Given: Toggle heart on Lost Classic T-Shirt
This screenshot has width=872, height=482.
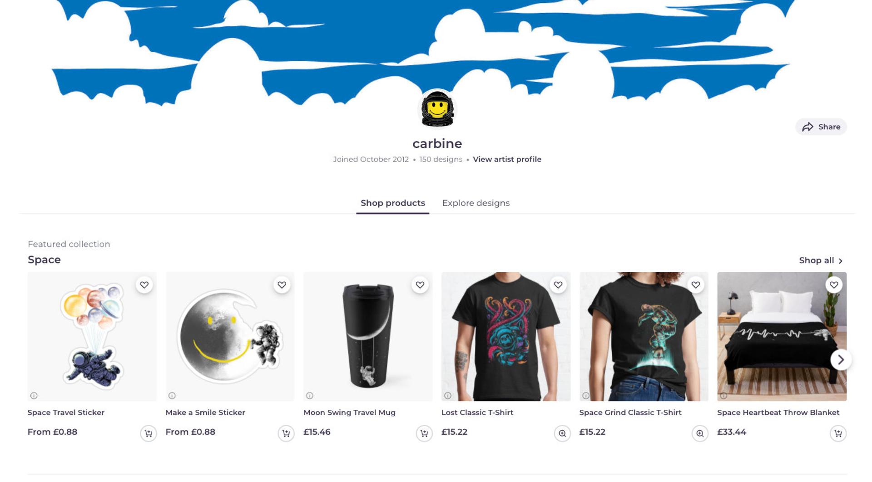Looking at the screenshot, I should pyautogui.click(x=558, y=285).
